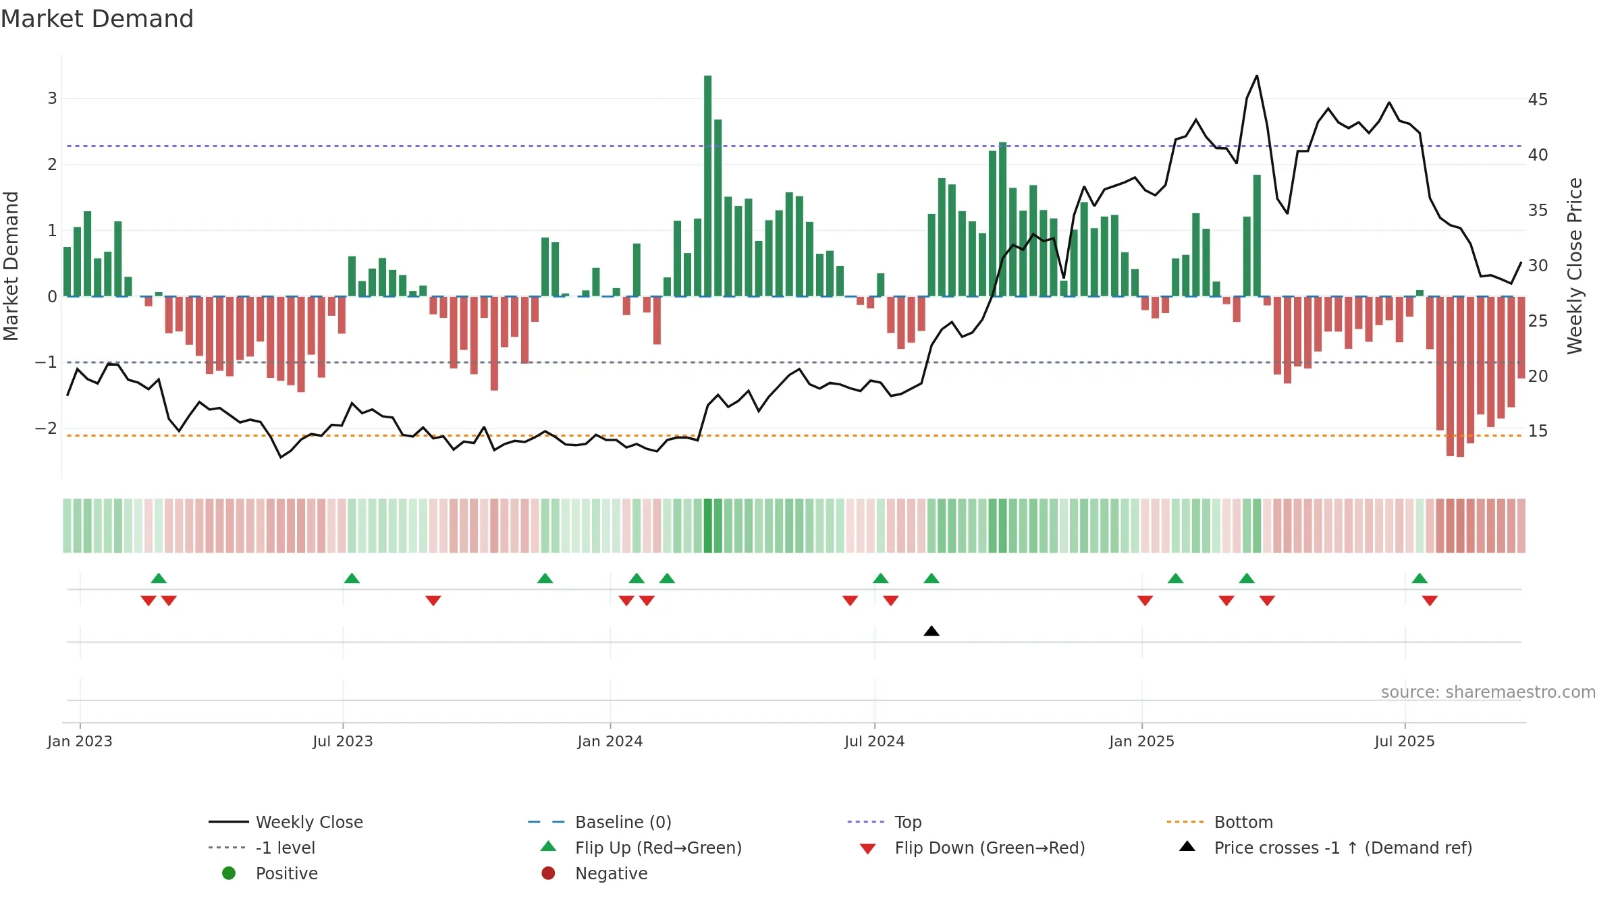The width and height of the screenshot is (1620, 911).
Task: Click the 15 tick on the price axis
Action: [1538, 431]
